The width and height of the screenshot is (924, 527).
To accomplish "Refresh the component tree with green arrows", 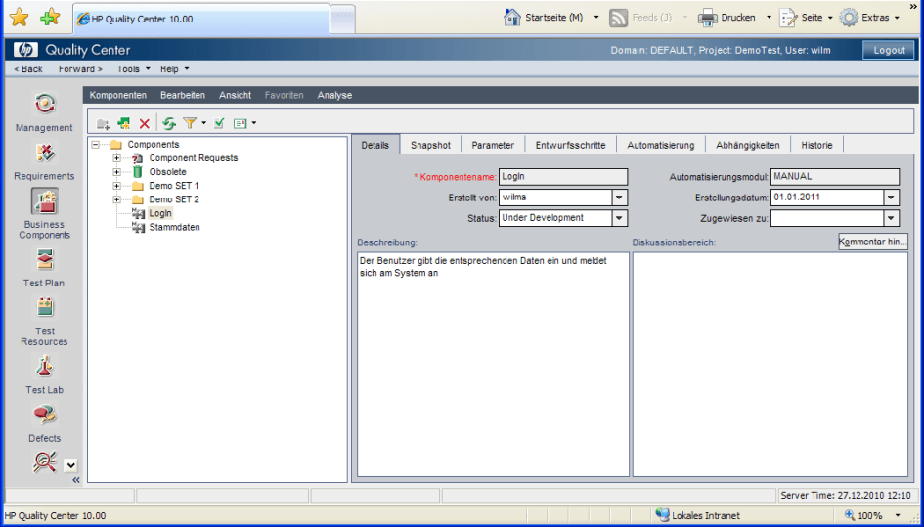I will click(169, 123).
